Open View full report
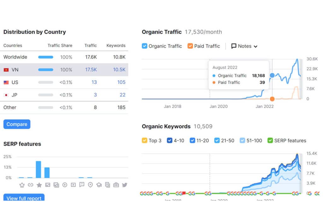 coord(24,197)
